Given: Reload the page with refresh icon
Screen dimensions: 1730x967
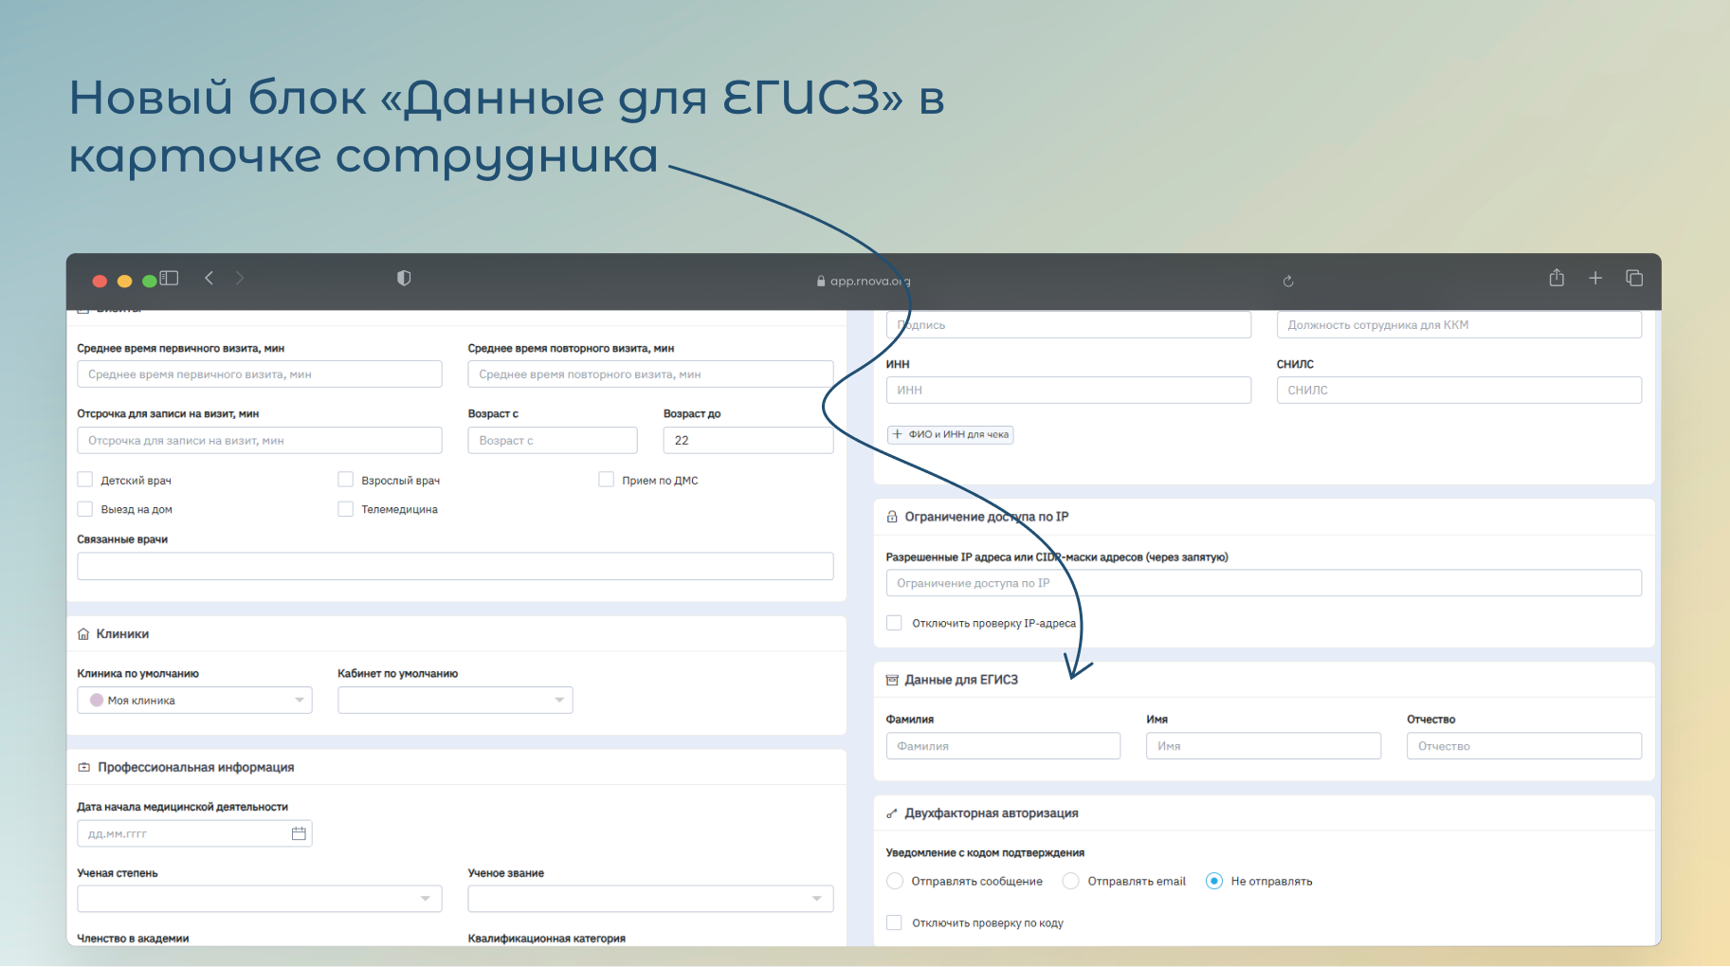Looking at the screenshot, I should tap(1288, 281).
